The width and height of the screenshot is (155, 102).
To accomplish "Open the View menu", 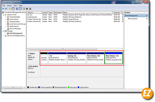I will click(x=15, y=6).
